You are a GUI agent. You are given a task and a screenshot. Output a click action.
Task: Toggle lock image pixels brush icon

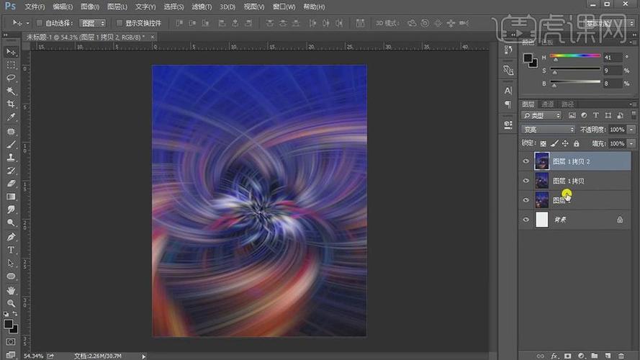(x=554, y=143)
